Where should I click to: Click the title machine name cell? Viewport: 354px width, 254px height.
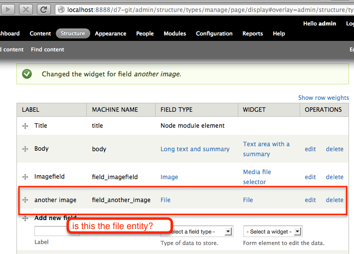(97, 126)
